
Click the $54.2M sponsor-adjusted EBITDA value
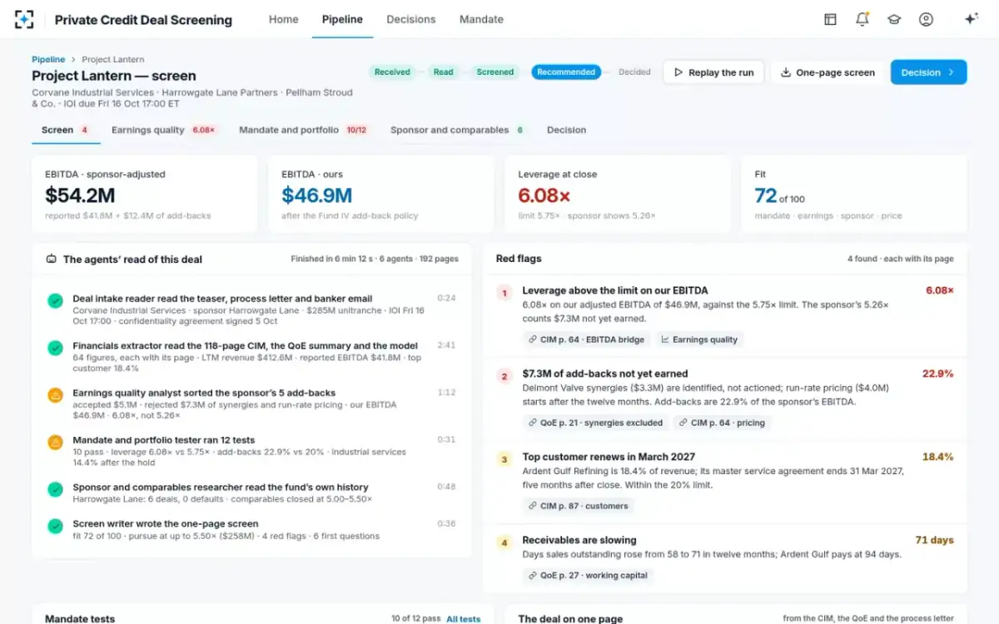click(80, 196)
